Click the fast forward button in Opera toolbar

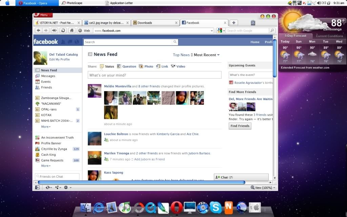pos(54,31)
